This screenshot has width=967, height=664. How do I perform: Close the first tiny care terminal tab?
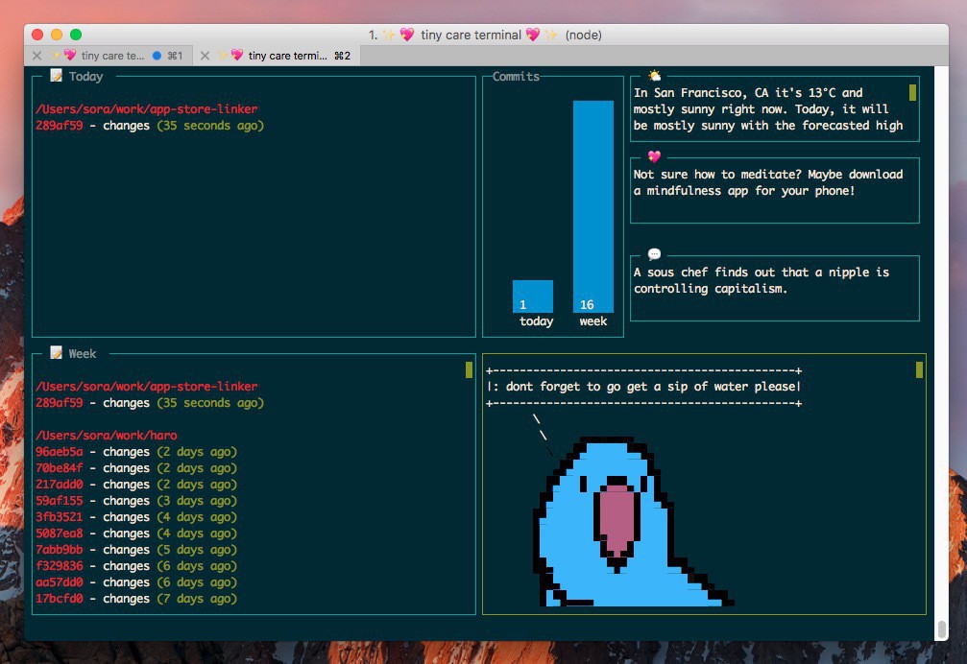tap(36, 56)
